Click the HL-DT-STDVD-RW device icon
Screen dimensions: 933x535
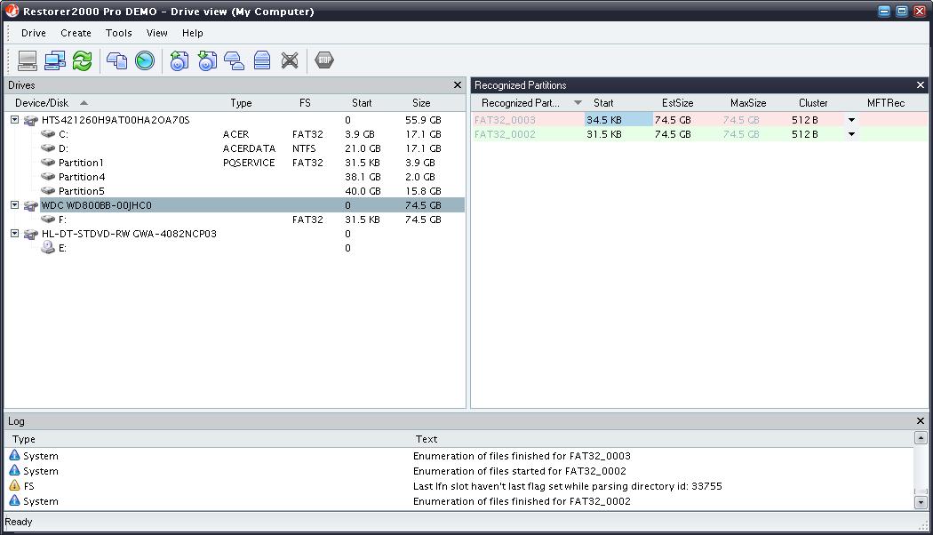[31, 234]
